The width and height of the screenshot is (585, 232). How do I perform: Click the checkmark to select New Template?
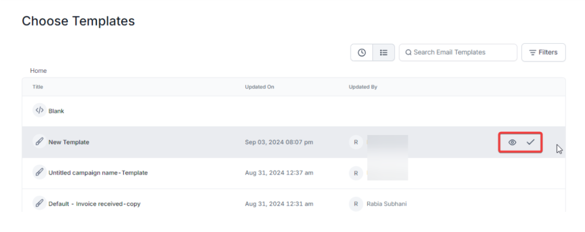(530, 142)
